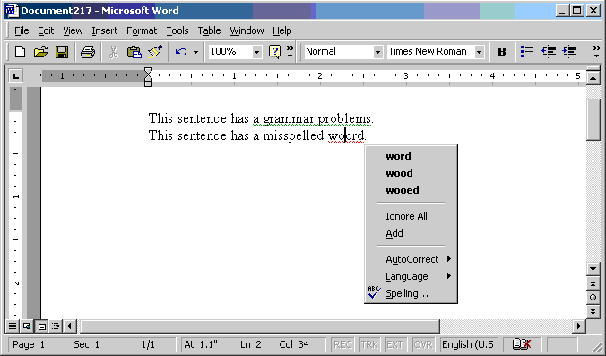Open the Insert menu
The width and height of the screenshot is (606, 356).
click(x=104, y=30)
